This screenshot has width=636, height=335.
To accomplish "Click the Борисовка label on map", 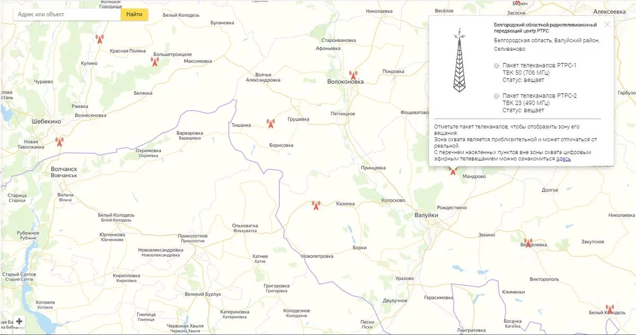I will pyautogui.click(x=281, y=145).
